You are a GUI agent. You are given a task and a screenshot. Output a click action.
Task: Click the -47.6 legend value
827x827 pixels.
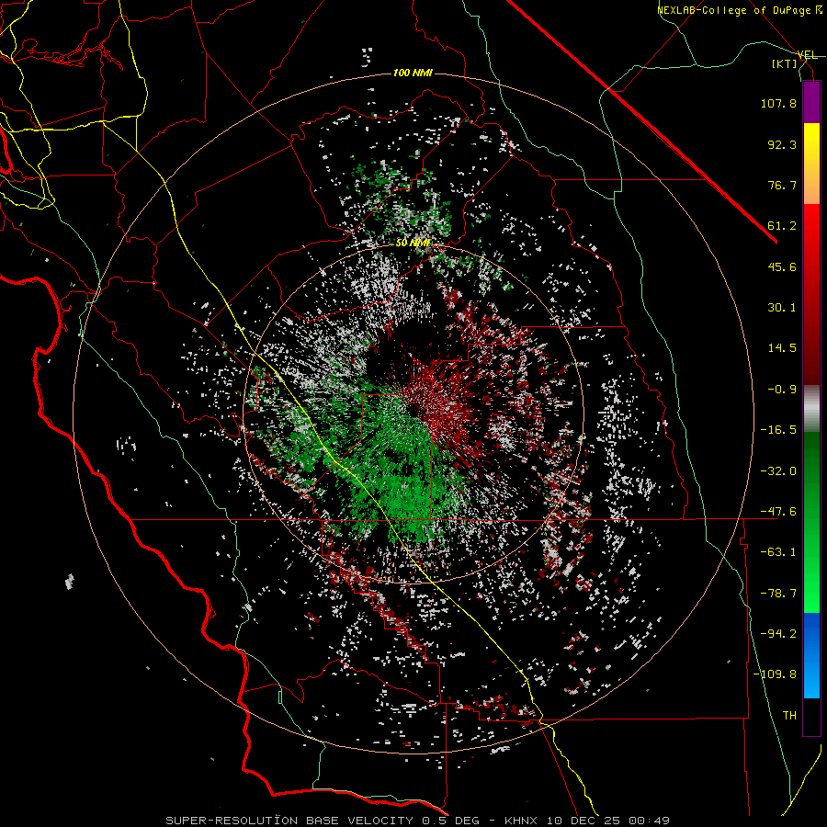[x=778, y=512]
